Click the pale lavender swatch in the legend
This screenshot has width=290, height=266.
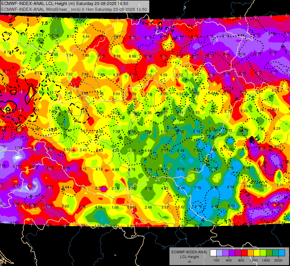219,253
